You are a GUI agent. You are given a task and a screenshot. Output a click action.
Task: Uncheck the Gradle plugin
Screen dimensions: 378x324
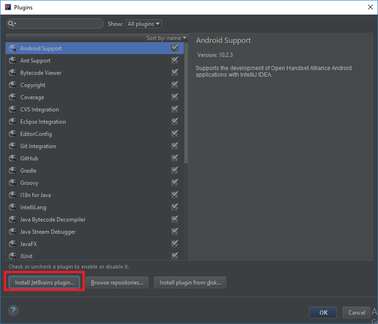[175, 170]
